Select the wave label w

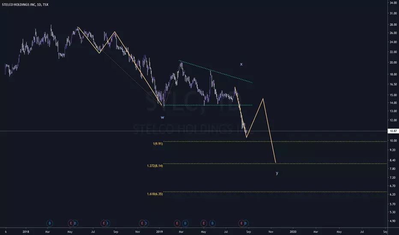[x=162, y=117]
